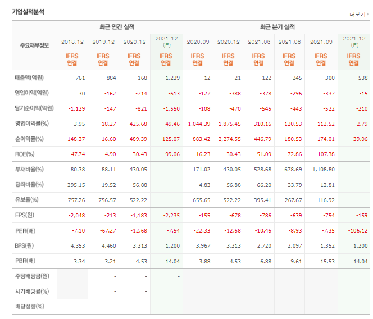
Task: Click the 2021.03 quarterly column header
Action: 259,42
